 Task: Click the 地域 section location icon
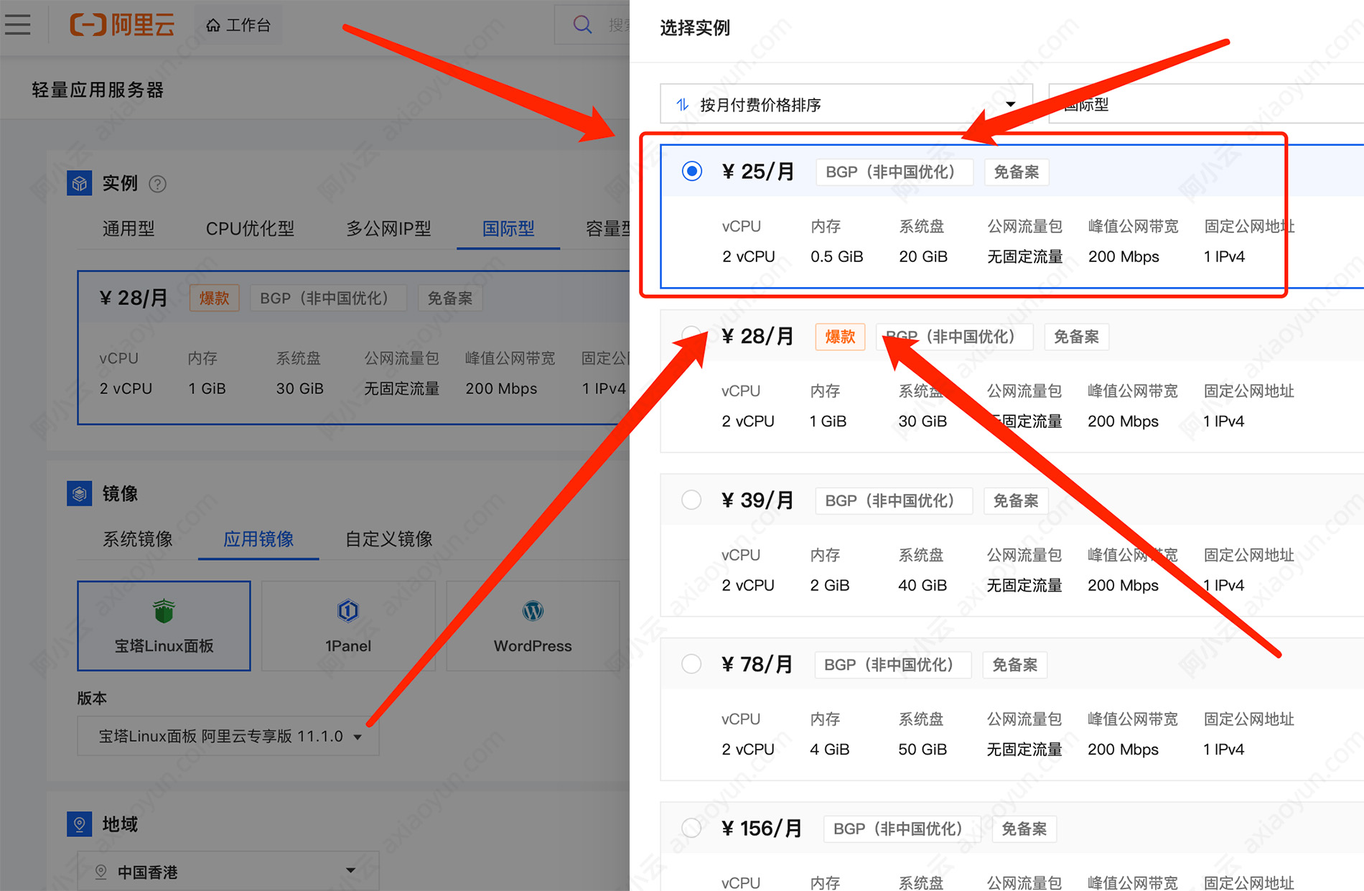click(x=79, y=824)
